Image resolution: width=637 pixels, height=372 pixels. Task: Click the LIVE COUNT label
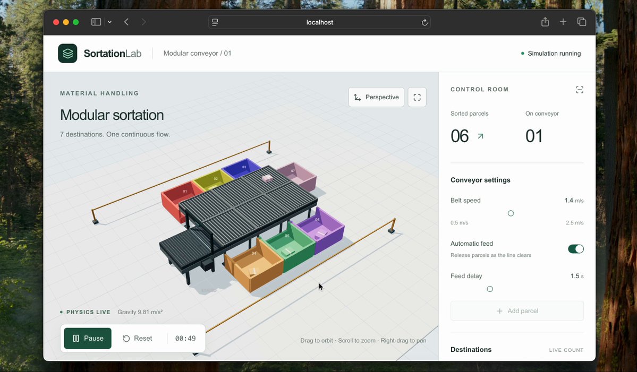tap(566, 350)
